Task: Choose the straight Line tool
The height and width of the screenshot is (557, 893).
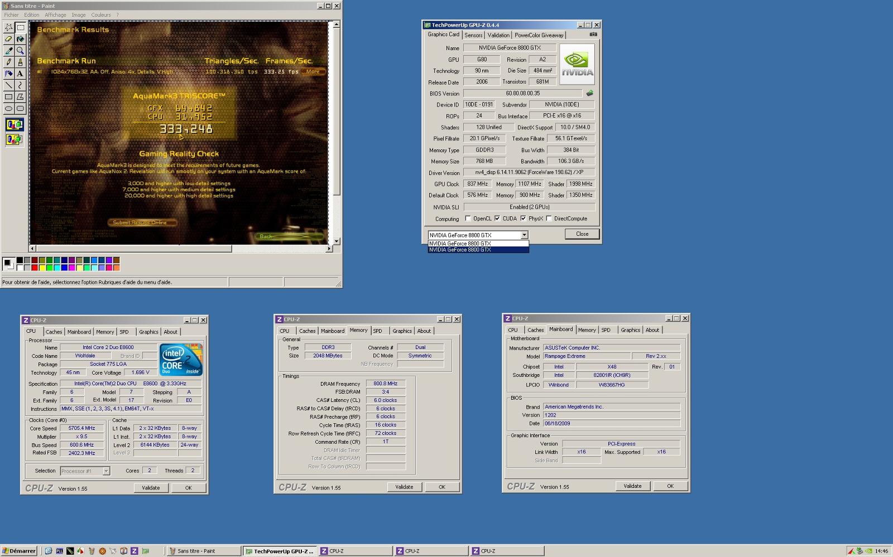Action: click(9, 85)
